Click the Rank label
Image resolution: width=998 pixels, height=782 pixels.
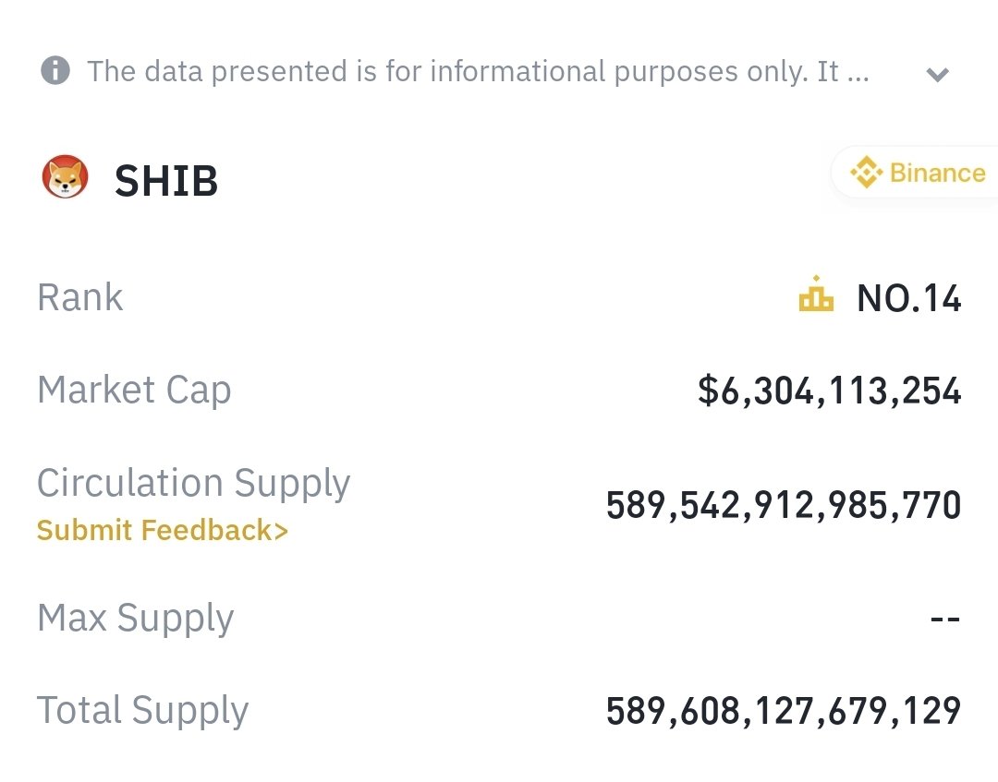pos(80,297)
